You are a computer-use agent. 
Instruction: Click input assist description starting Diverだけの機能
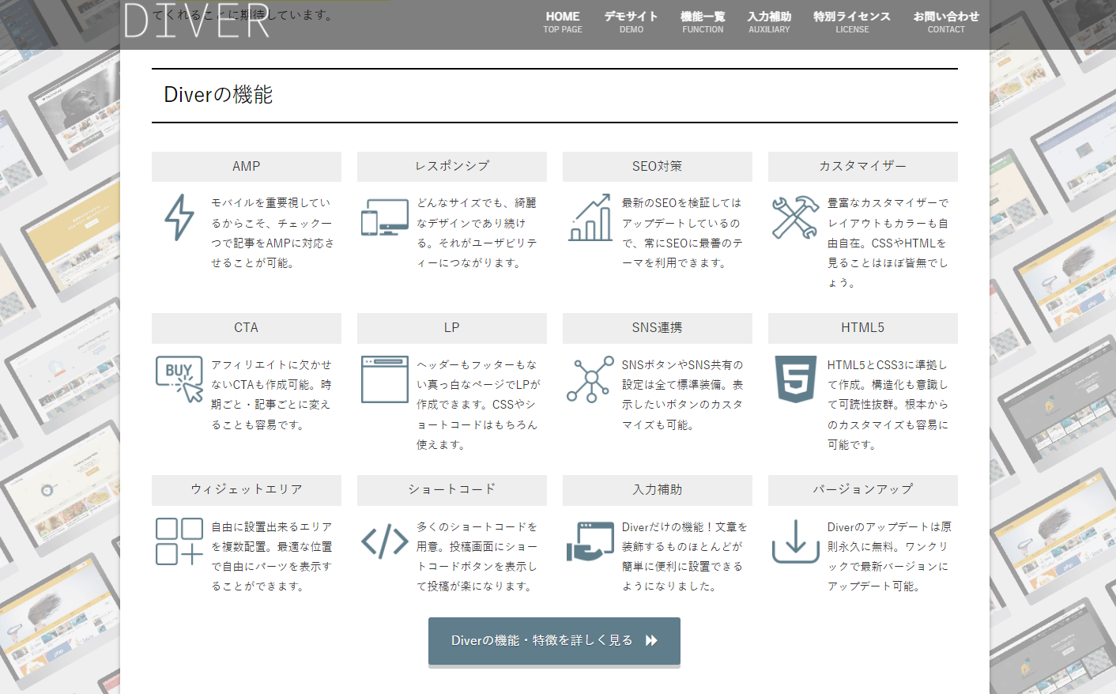click(684, 556)
